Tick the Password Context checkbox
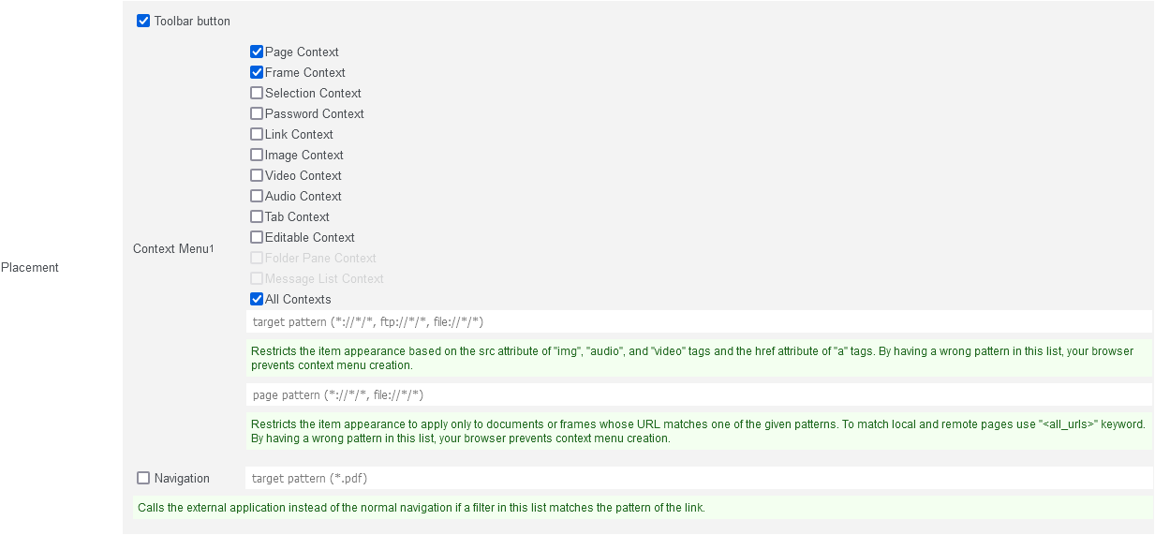The image size is (1155, 535). point(257,114)
